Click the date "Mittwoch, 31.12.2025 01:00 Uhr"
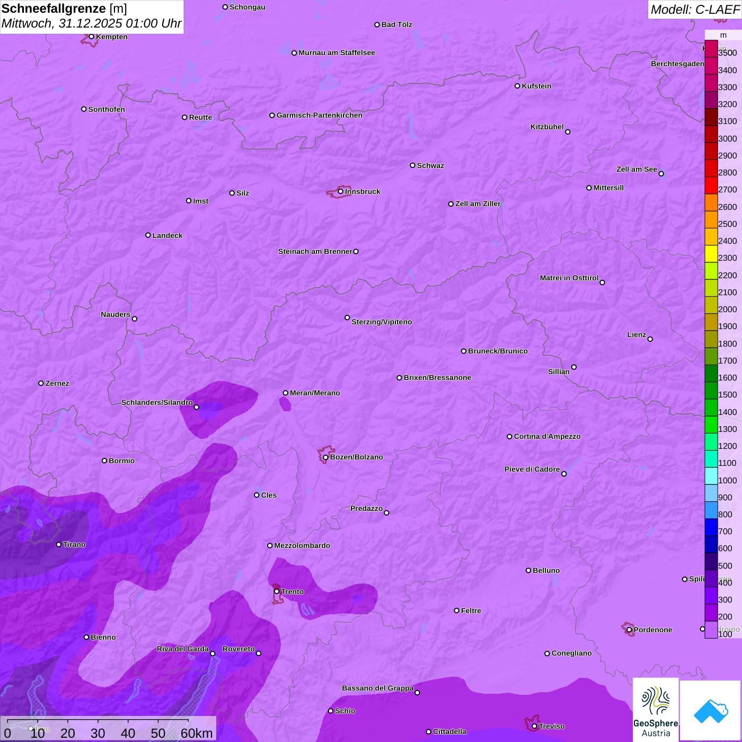This screenshot has height=742, width=742. [x=91, y=24]
